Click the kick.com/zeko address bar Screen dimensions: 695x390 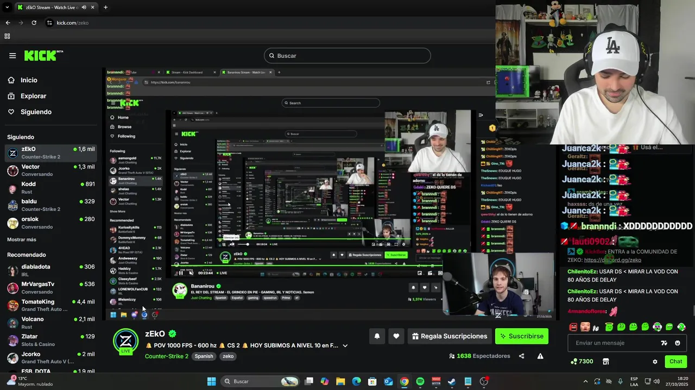(73, 23)
